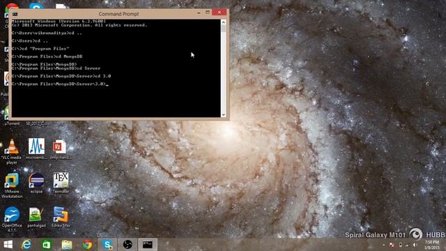Open the cmp-hand PDF desktop file

coord(61,149)
